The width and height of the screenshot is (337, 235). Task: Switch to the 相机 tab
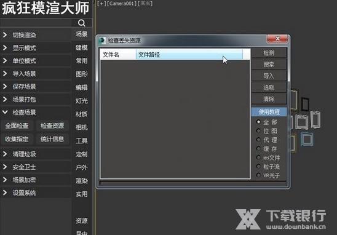point(82,127)
